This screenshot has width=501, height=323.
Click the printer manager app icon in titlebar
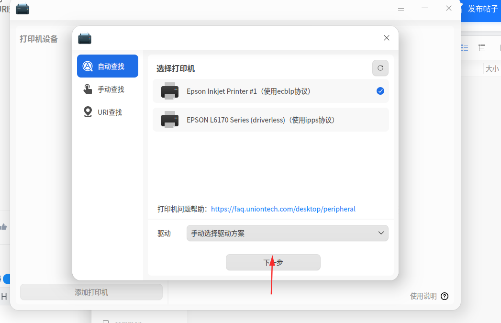coord(22,9)
